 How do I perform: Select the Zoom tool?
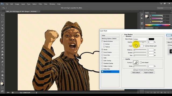[x=2, y=78]
